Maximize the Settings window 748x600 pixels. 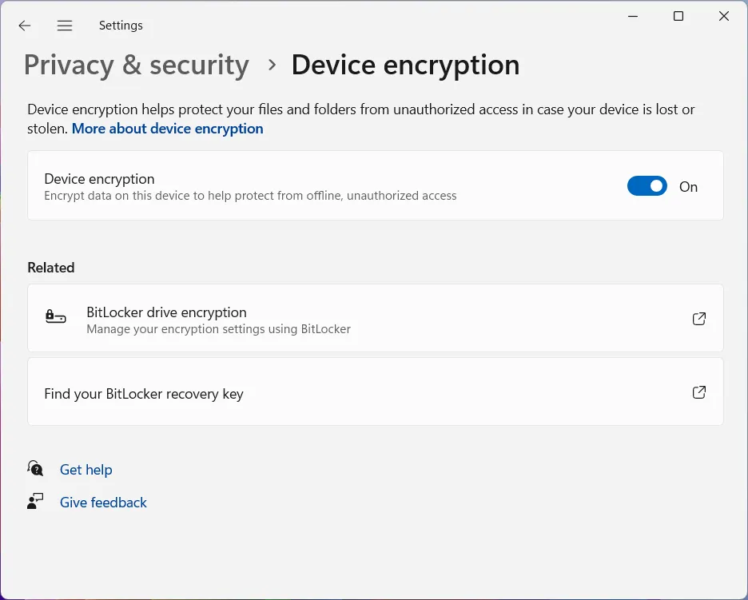[678, 16]
